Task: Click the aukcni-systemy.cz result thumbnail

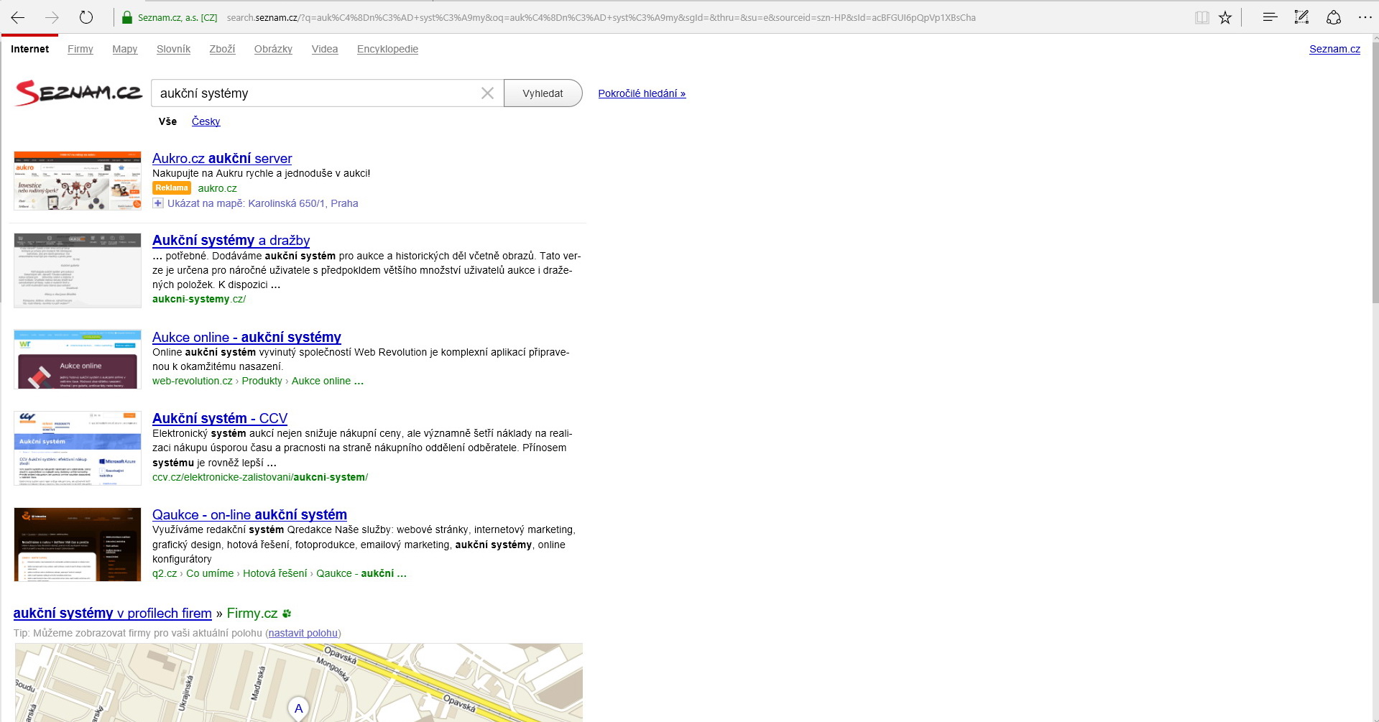Action: 78,270
